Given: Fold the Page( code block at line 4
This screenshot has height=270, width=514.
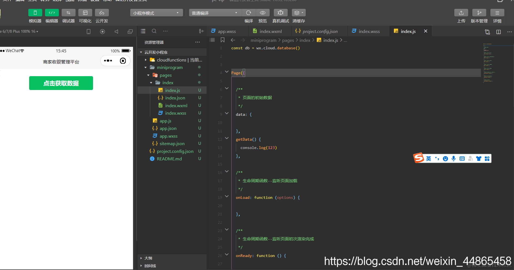Looking at the screenshot, I should point(227,72).
